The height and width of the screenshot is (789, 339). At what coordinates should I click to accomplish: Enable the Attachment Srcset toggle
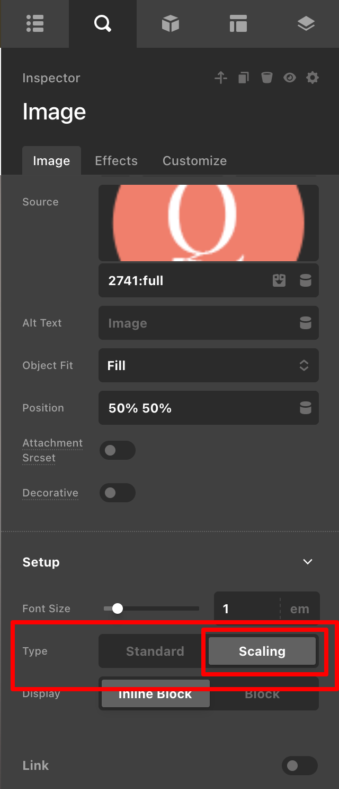(118, 450)
